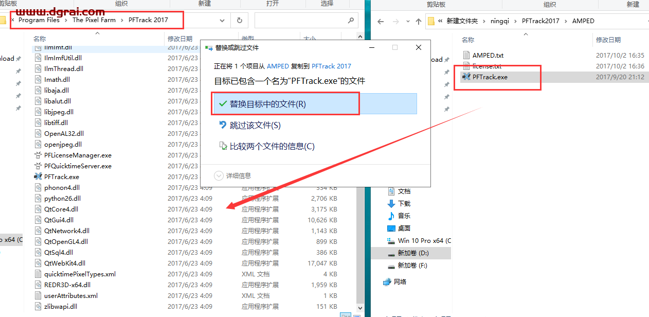Click the userAttributes.xml file icon
Viewport: 649px width, 317px height.
[x=38, y=295]
